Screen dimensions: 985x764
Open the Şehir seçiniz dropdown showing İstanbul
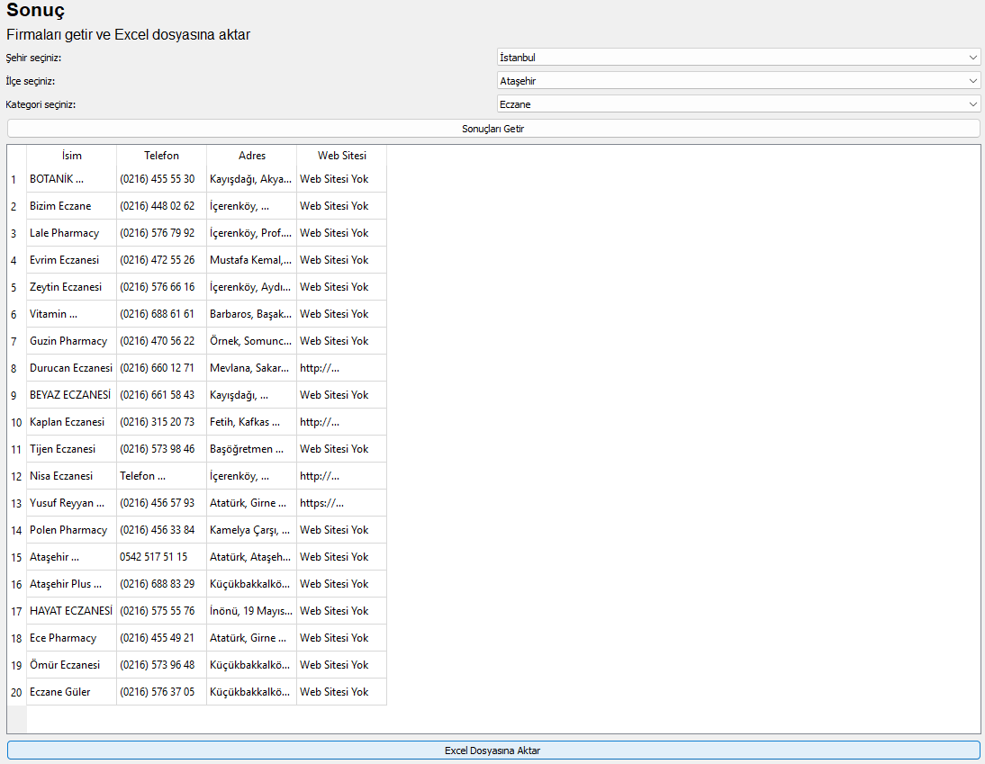coord(738,57)
